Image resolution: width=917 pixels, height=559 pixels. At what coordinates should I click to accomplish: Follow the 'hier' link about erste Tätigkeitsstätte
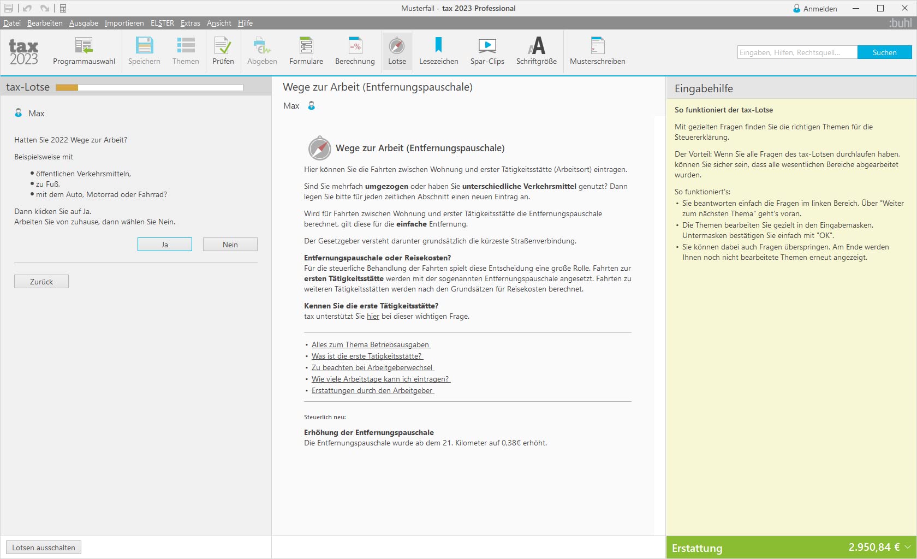[x=373, y=316]
